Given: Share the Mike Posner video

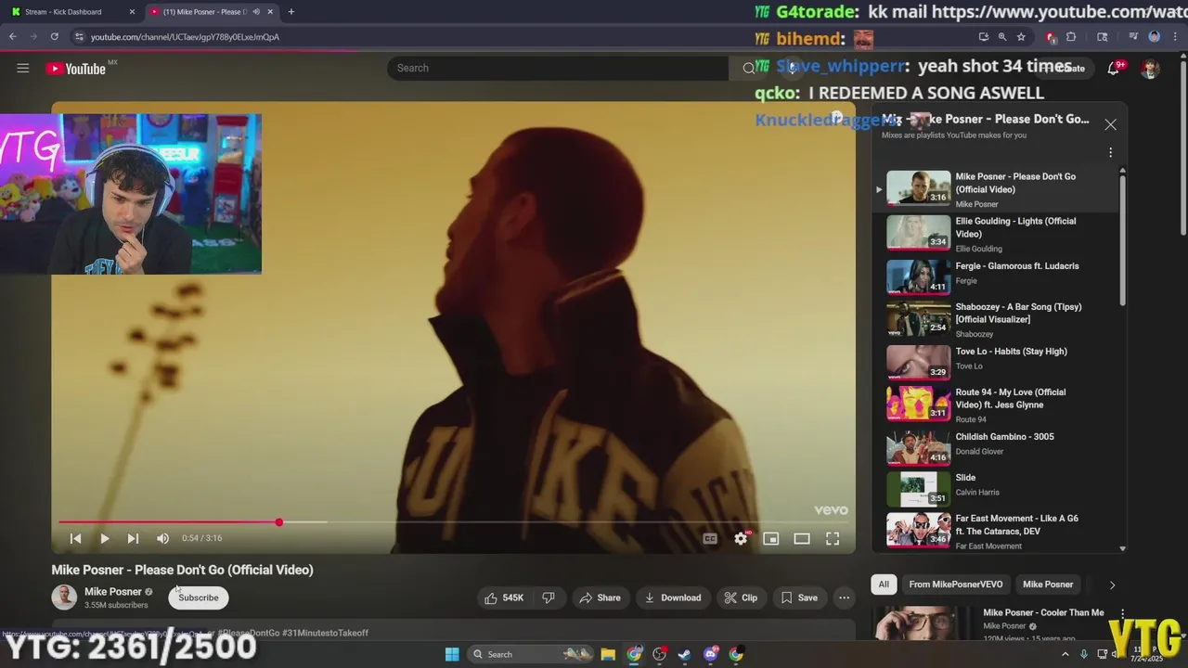Looking at the screenshot, I should pos(600,597).
